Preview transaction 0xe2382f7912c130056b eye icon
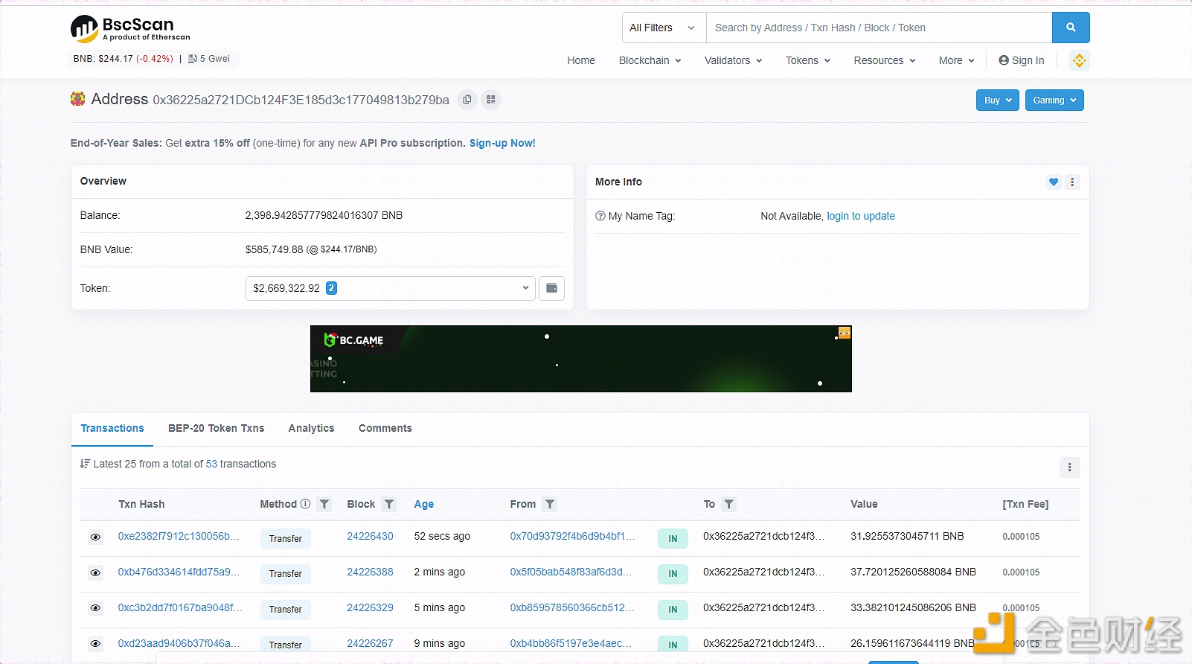Screen dimensions: 1192x664 click(x=95, y=537)
